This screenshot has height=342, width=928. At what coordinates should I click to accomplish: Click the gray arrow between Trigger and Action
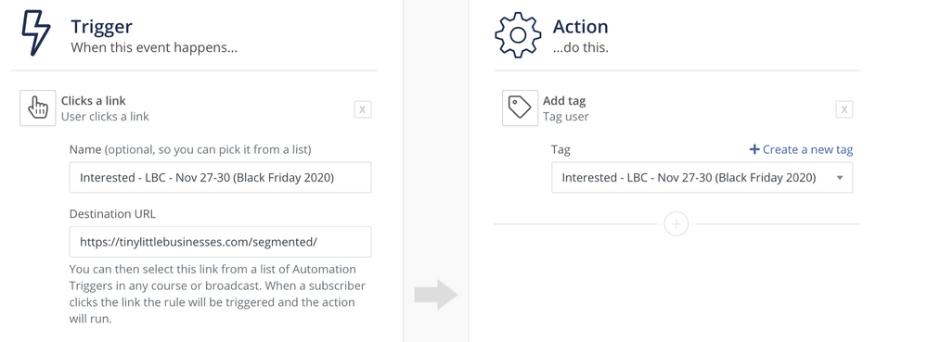[x=436, y=294]
